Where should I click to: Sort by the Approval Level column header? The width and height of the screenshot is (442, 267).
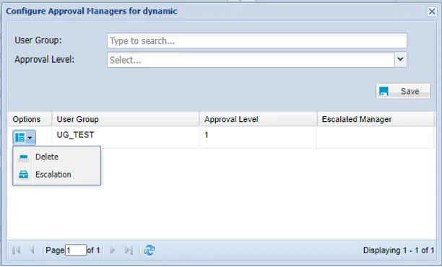(x=258, y=119)
